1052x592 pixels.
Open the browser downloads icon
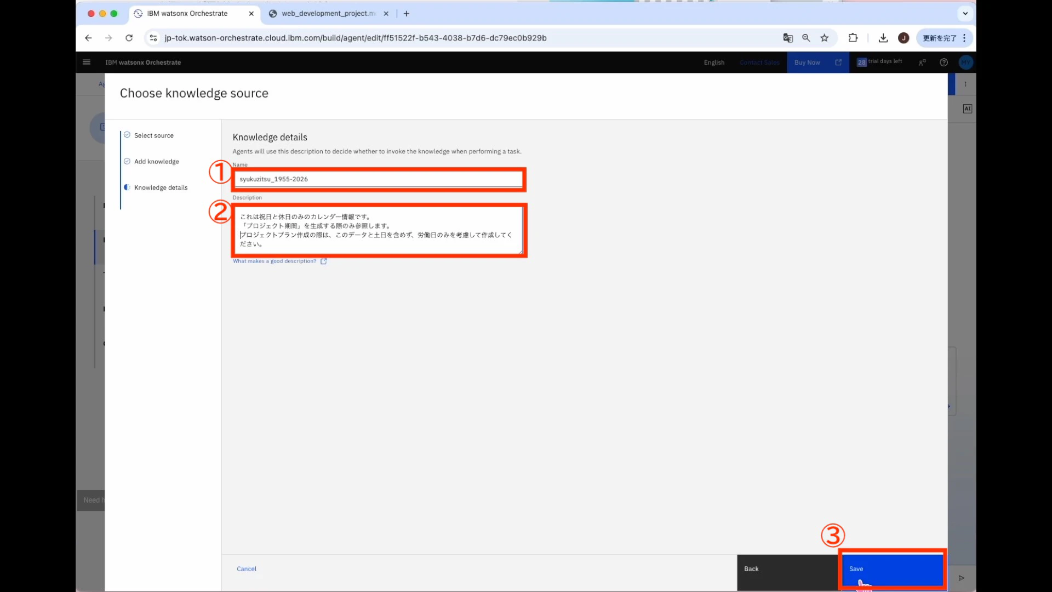coord(883,38)
